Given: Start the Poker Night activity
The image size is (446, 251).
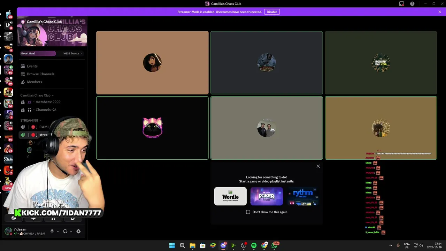Looking at the screenshot, I should pyautogui.click(x=267, y=196).
